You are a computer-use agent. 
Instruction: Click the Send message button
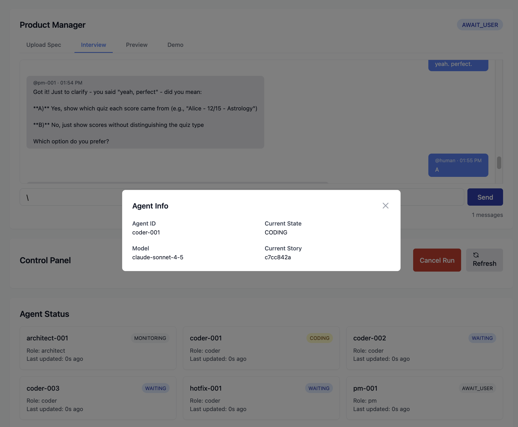[x=485, y=197]
